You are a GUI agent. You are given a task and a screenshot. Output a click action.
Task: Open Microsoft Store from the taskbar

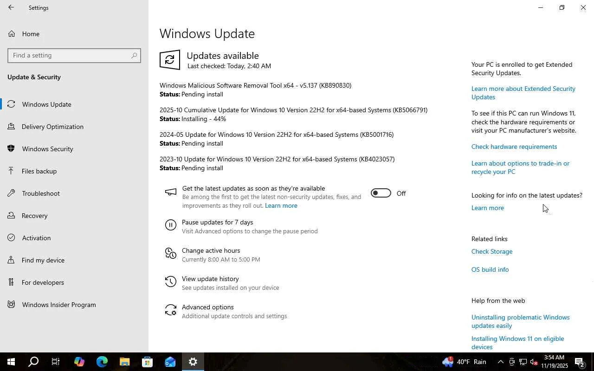pos(148,362)
